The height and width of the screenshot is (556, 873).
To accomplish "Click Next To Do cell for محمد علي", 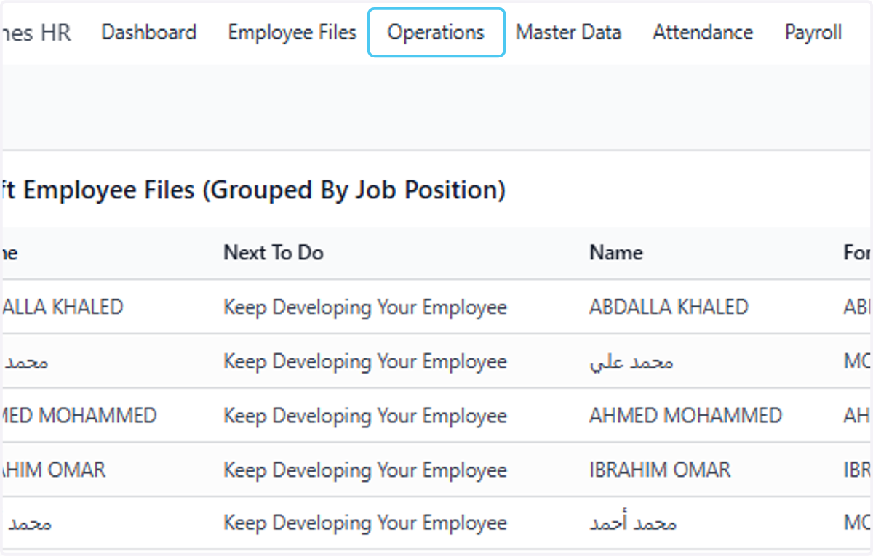I will 365,361.
